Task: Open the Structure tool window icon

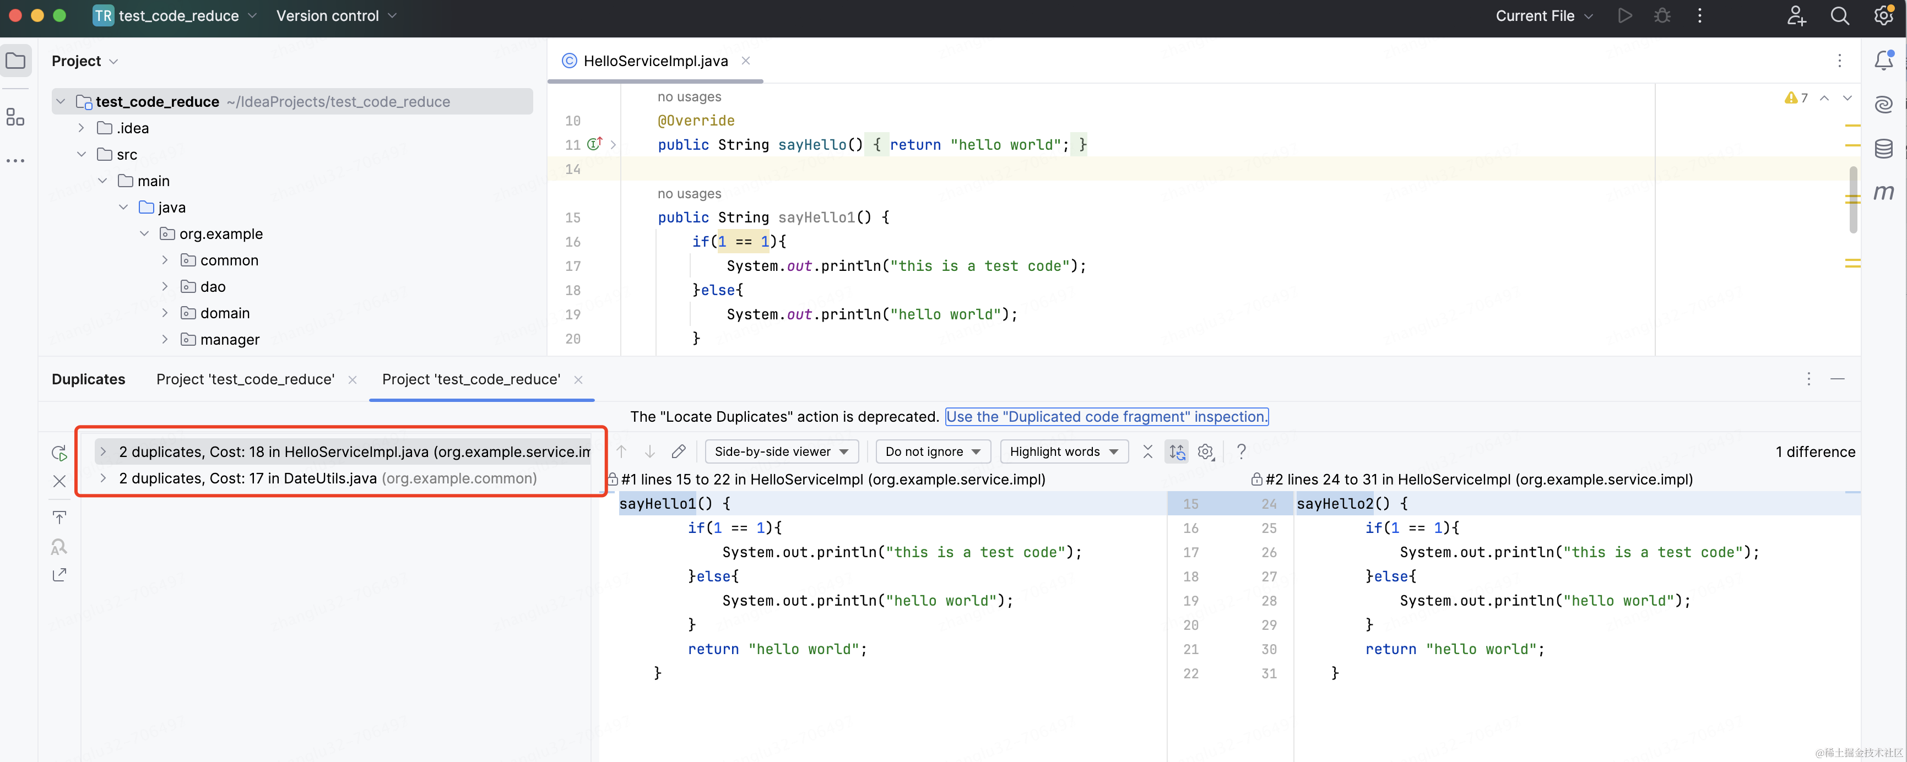Action: coord(15,117)
